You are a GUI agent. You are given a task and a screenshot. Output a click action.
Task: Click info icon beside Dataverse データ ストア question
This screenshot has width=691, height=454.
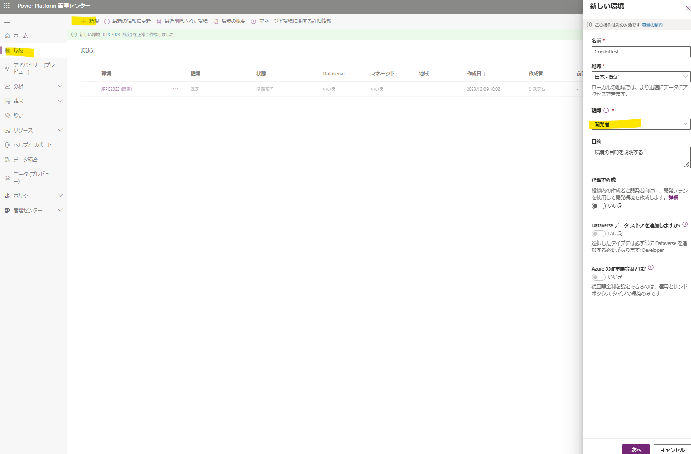pyautogui.click(x=685, y=224)
